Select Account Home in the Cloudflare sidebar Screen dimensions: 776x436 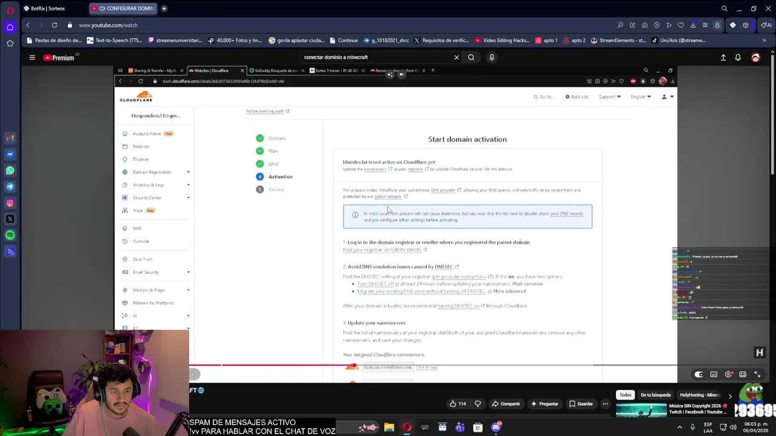(148, 134)
